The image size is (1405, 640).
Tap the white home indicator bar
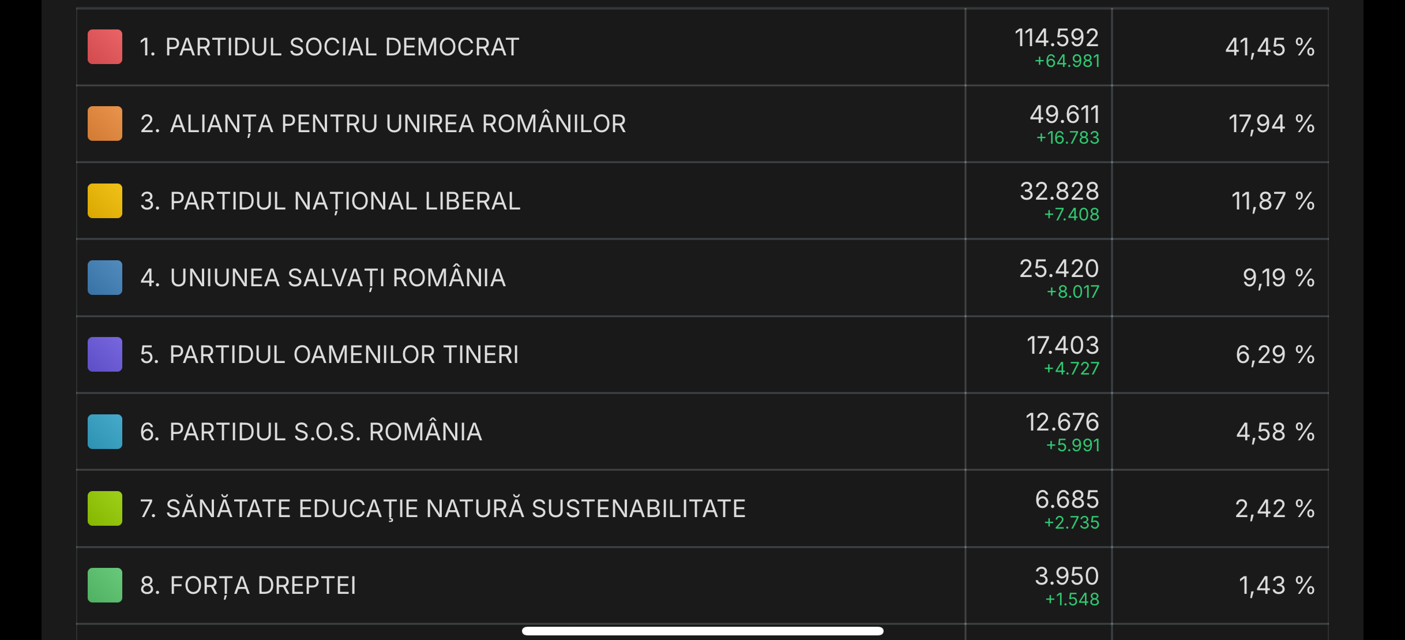(702, 631)
